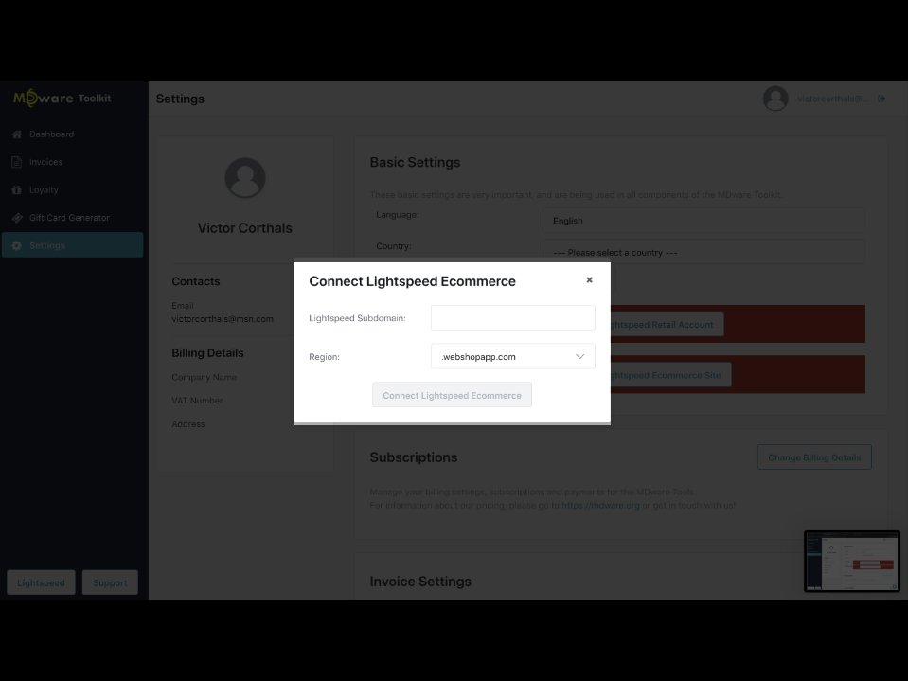This screenshot has height=681, width=908.
Task: Click the user avatar in the header
Action: [x=775, y=99]
